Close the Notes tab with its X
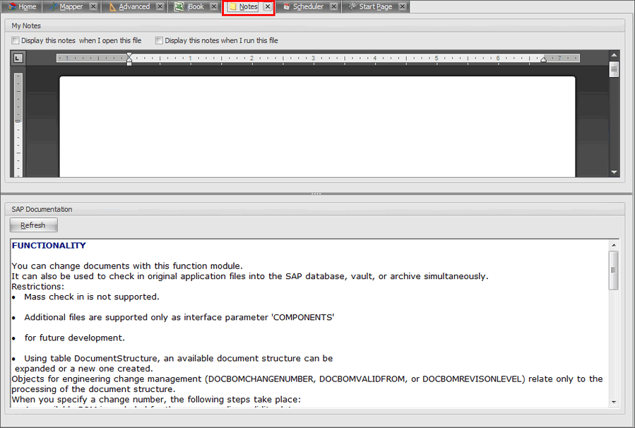 pyautogui.click(x=266, y=6)
